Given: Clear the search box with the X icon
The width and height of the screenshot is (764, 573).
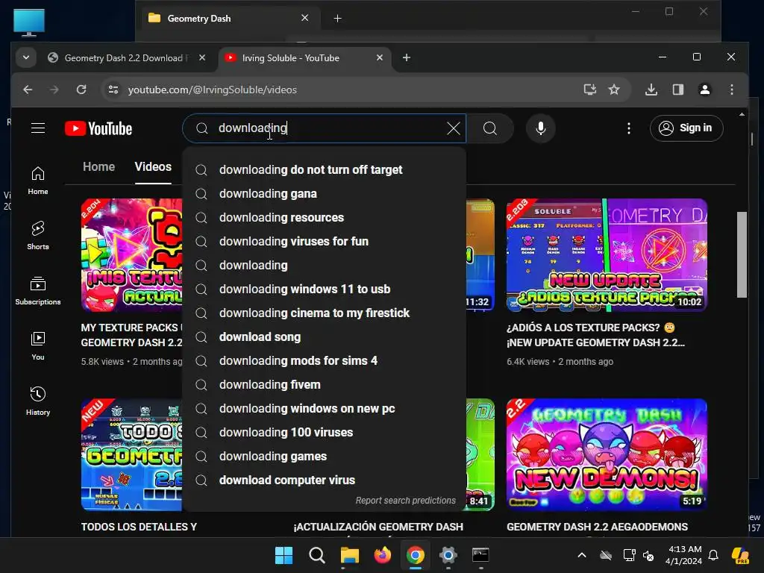Looking at the screenshot, I should pyautogui.click(x=453, y=128).
